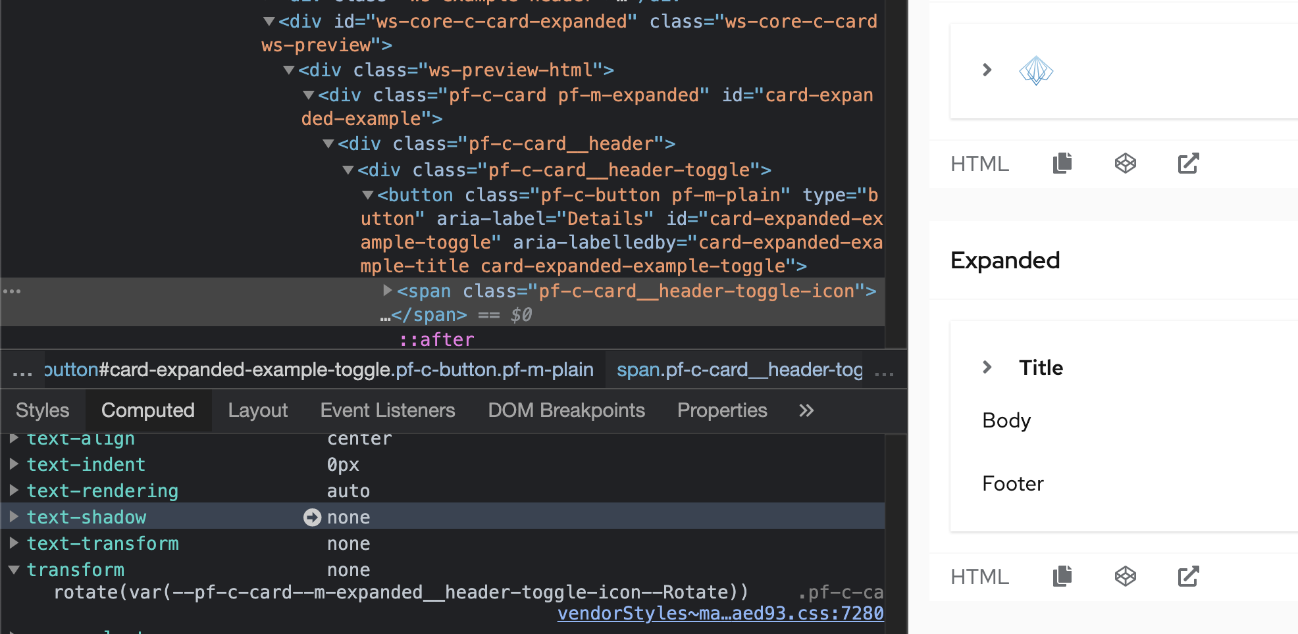Open the vendorStyles css:7280 source link
This screenshot has height=634, width=1298.
tap(721, 613)
